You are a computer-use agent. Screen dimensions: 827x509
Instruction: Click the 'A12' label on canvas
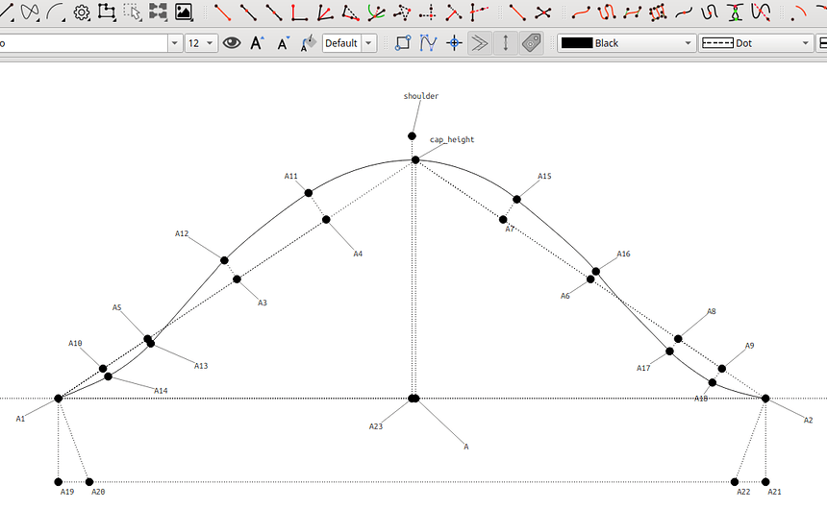182,233
